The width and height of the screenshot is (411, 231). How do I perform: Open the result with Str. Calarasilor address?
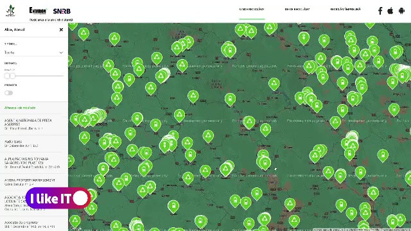(34, 144)
